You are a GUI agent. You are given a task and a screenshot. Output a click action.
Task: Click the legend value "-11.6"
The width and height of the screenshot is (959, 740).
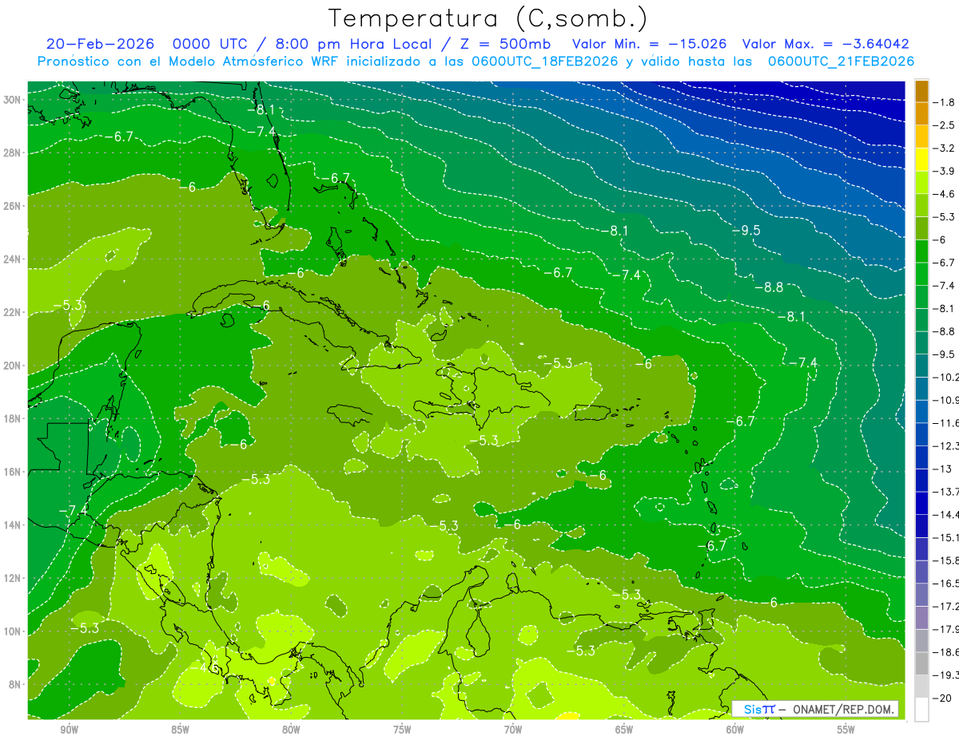click(946, 422)
